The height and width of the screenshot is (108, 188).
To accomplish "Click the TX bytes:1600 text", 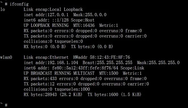I will 103,95.
